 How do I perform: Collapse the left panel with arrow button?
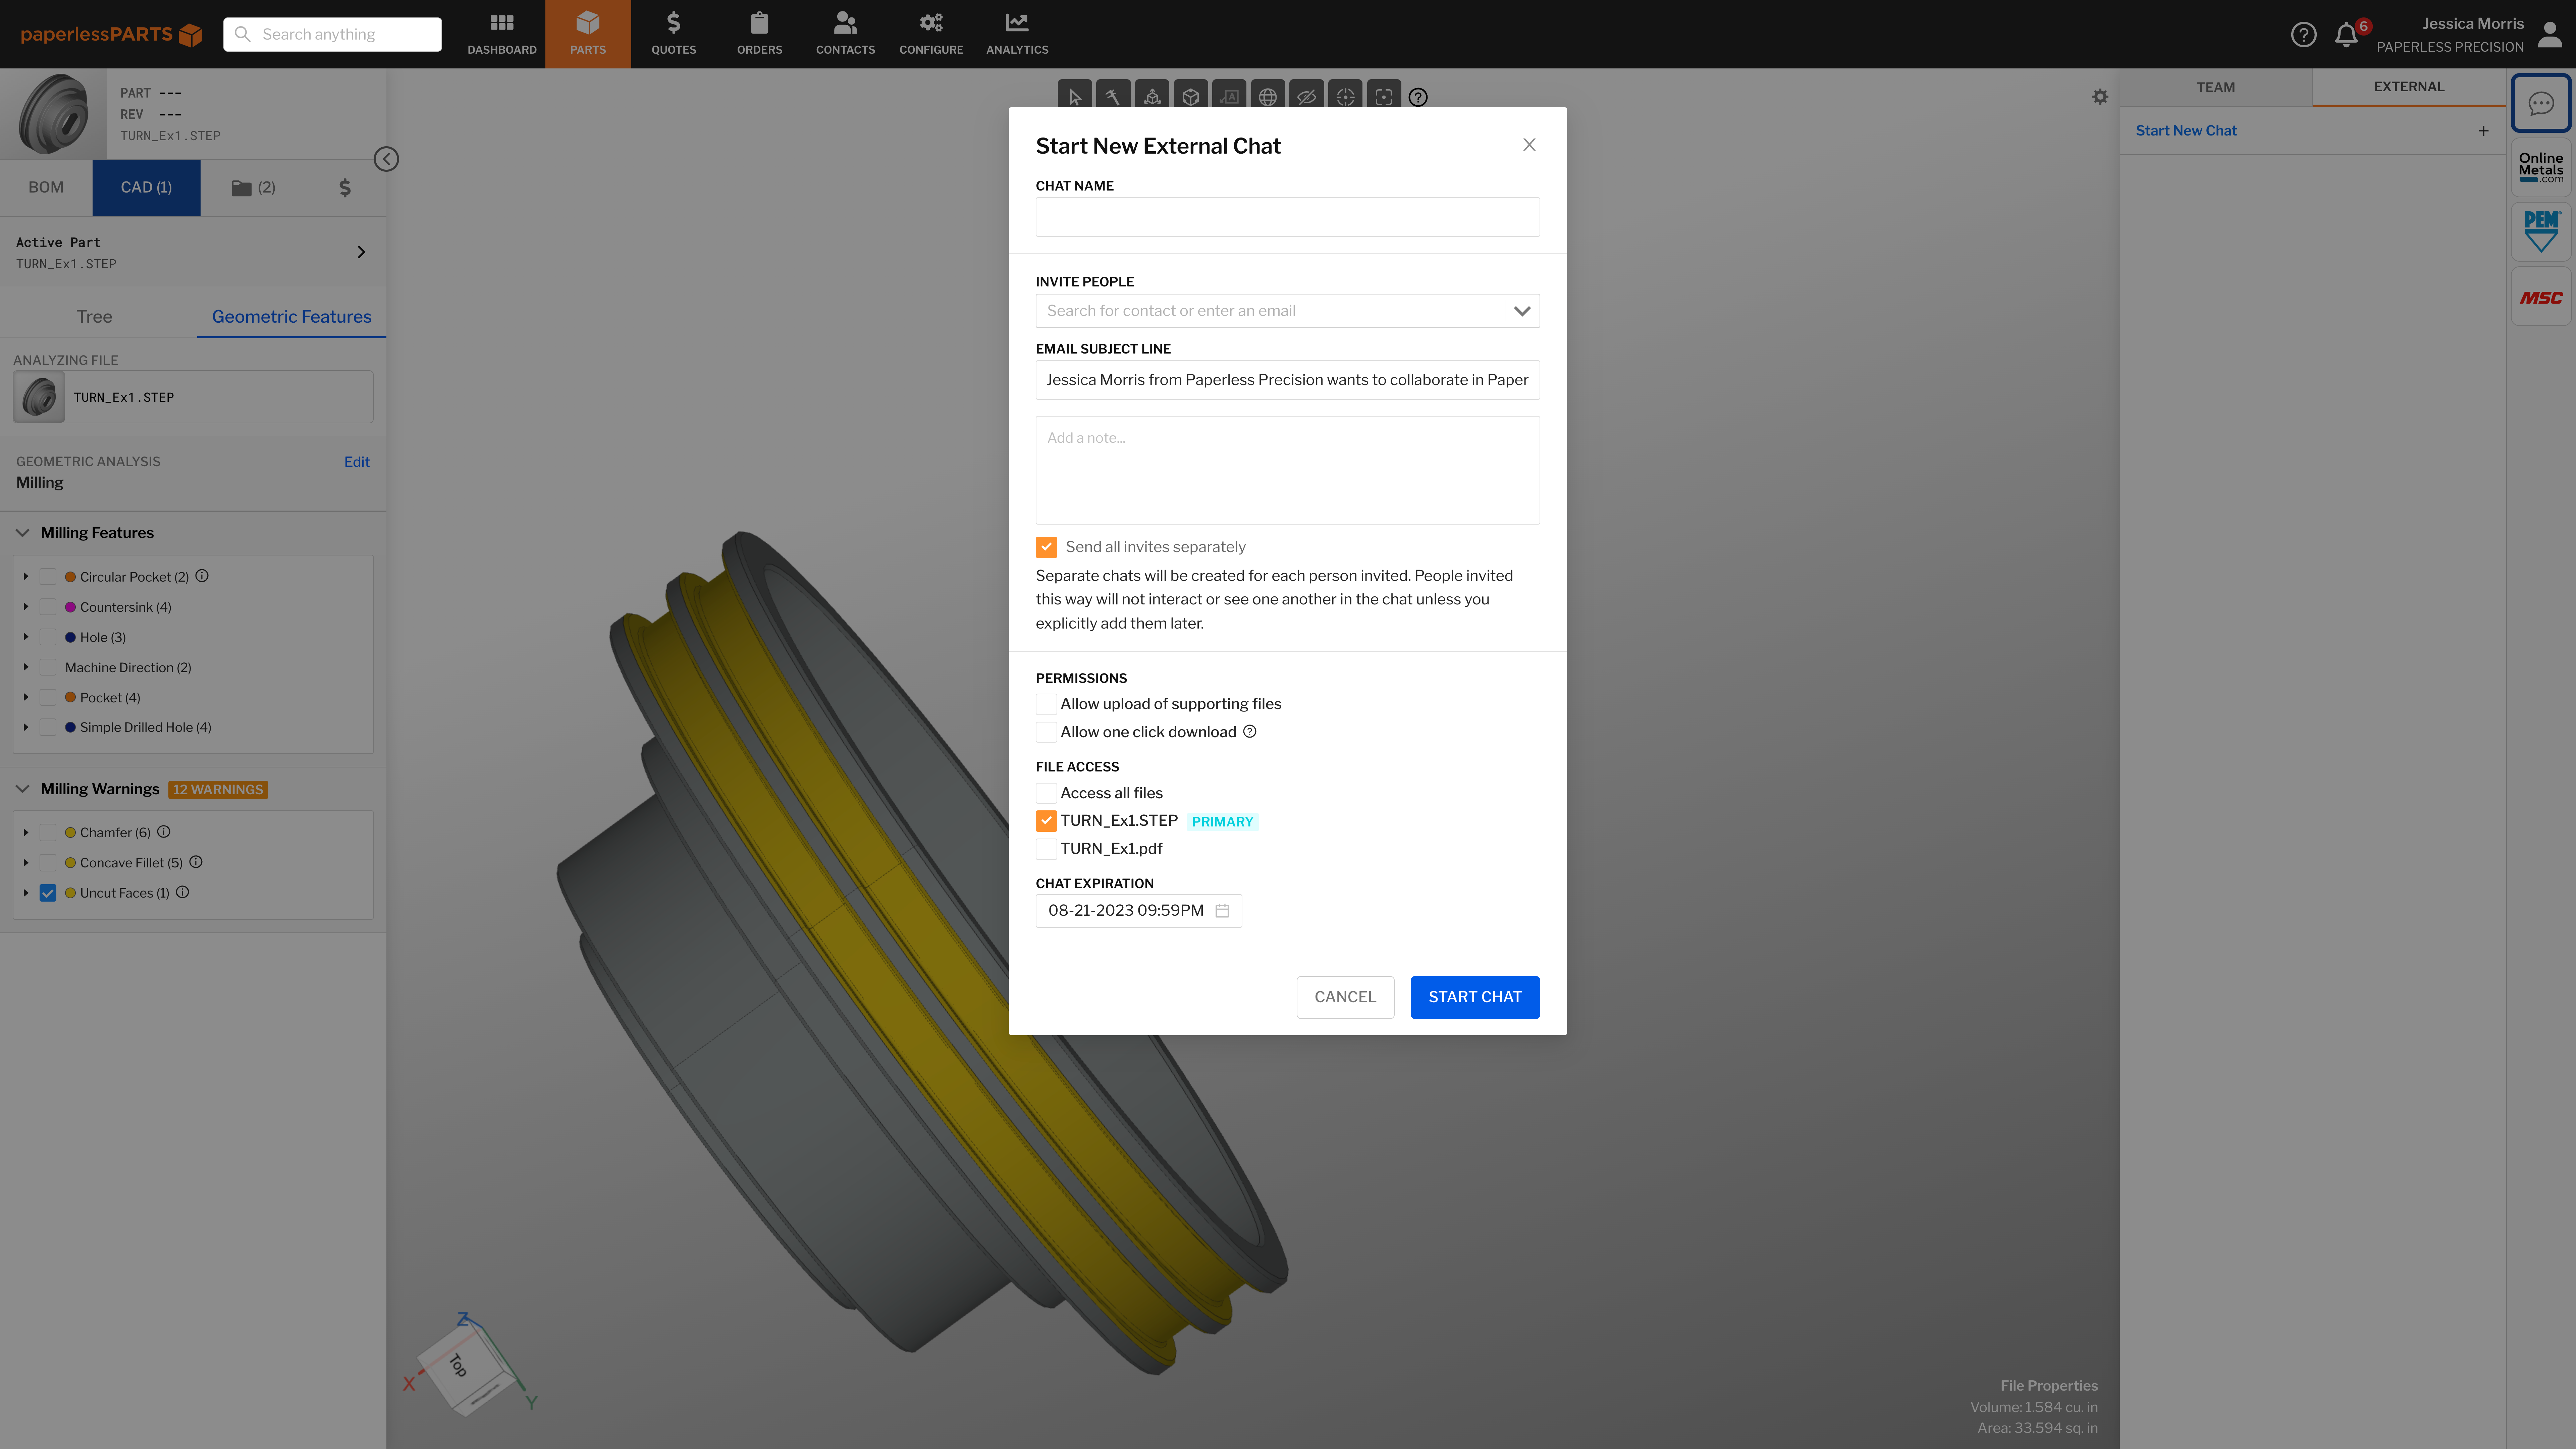point(386,159)
